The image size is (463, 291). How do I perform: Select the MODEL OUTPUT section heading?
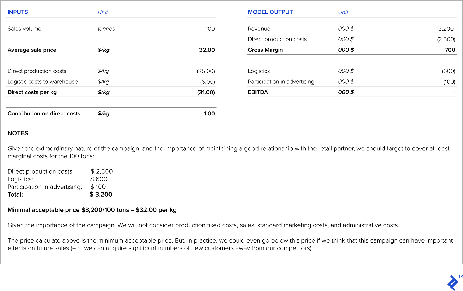click(270, 12)
